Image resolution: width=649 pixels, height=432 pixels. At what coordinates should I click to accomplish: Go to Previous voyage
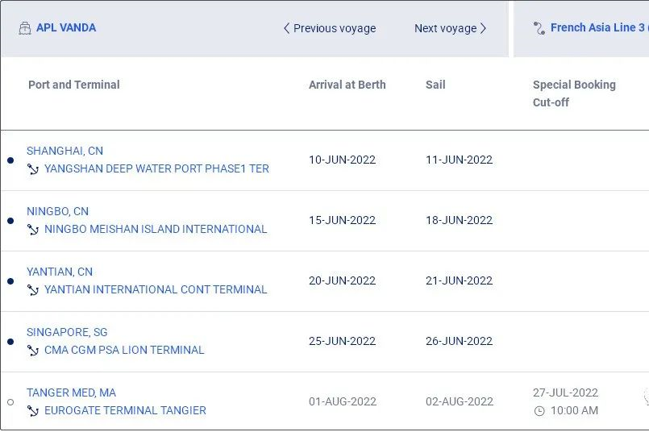pyautogui.click(x=330, y=28)
